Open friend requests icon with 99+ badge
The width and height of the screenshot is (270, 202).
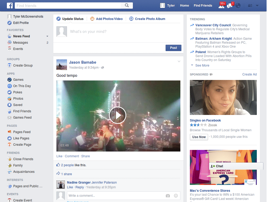[x=221, y=6]
